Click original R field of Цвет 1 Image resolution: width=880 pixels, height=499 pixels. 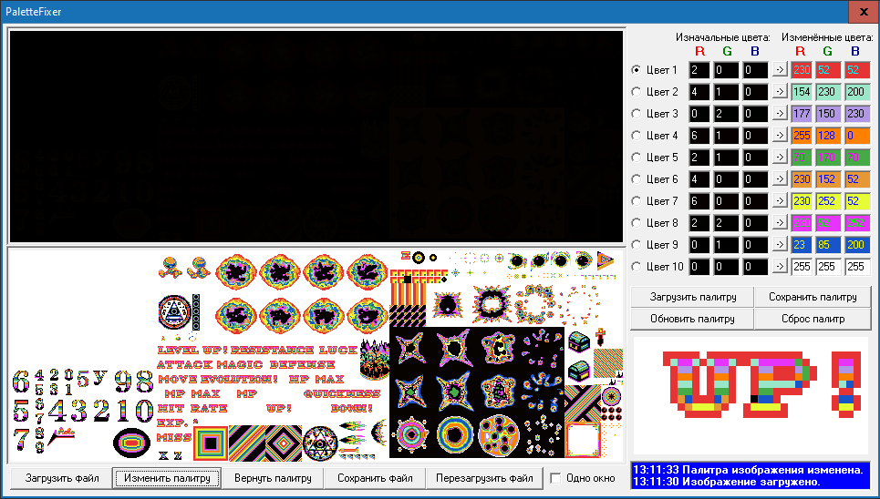coord(699,70)
